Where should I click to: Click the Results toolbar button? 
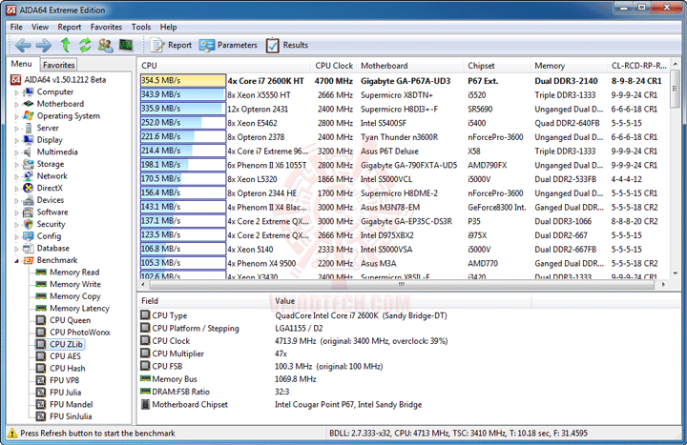(286, 45)
